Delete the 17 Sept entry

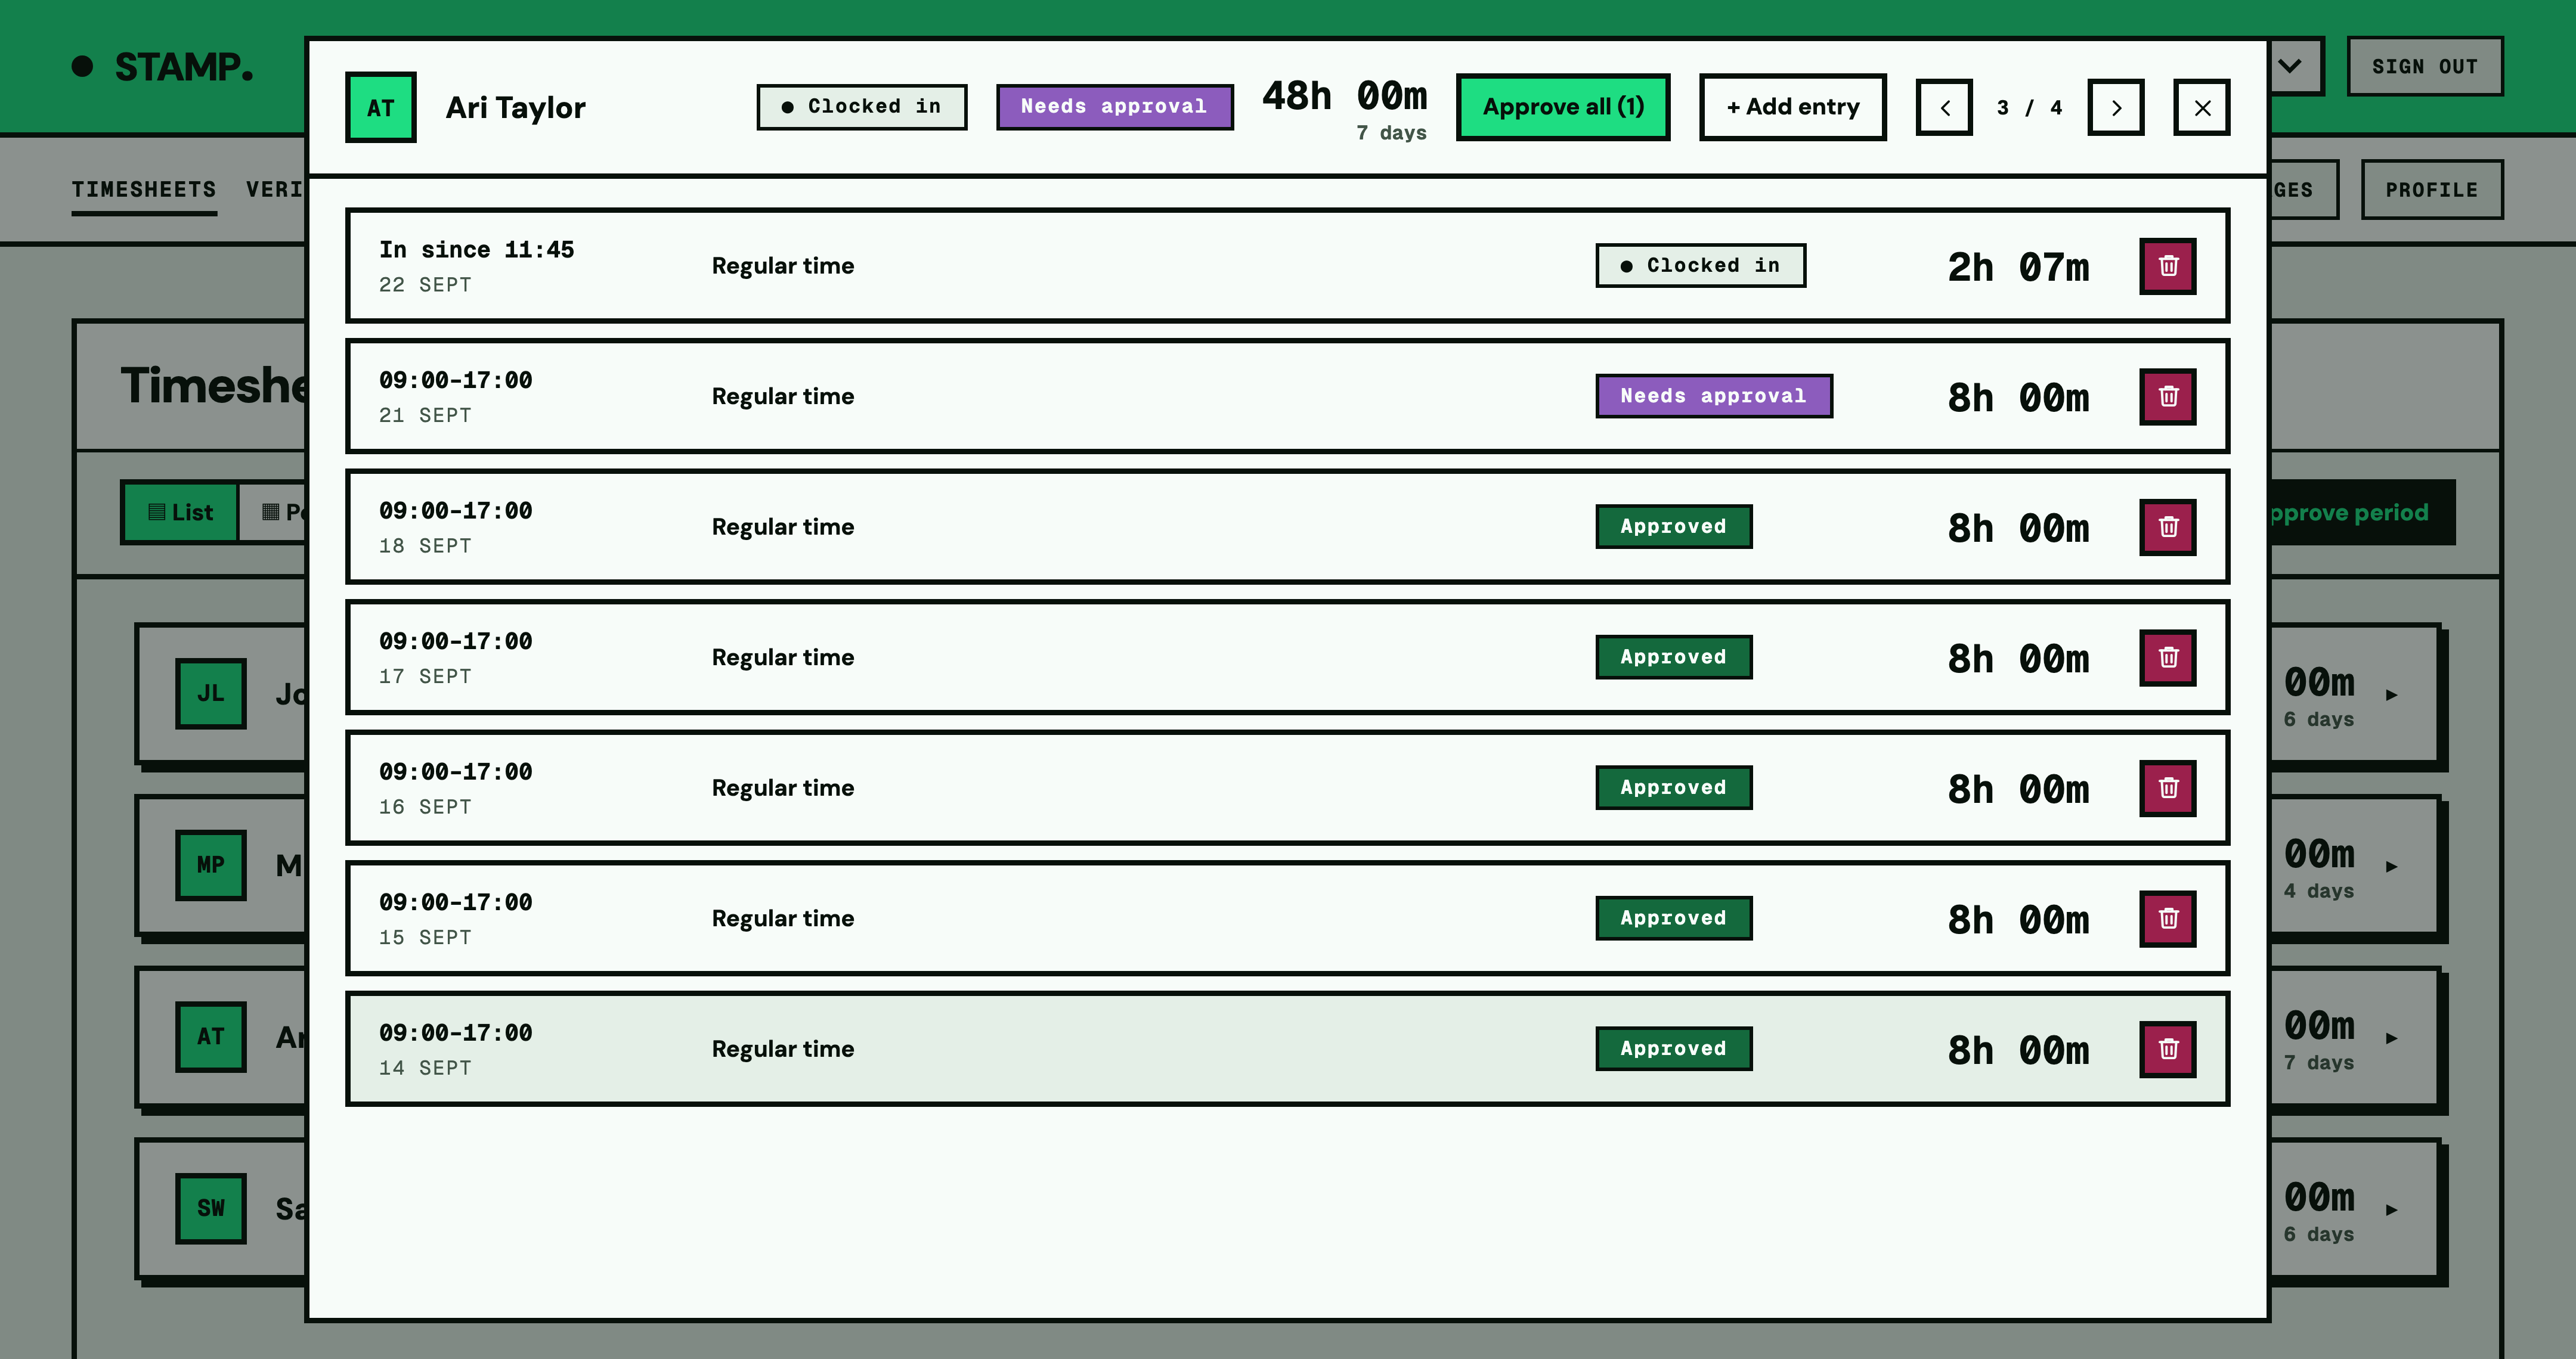(x=2167, y=657)
